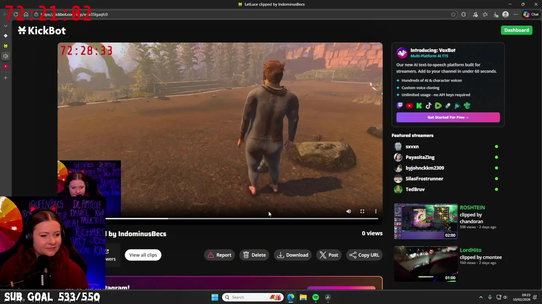Click the system tray microphone icon
This screenshot has height=304, width=542.
pyautogui.click(x=490, y=297)
